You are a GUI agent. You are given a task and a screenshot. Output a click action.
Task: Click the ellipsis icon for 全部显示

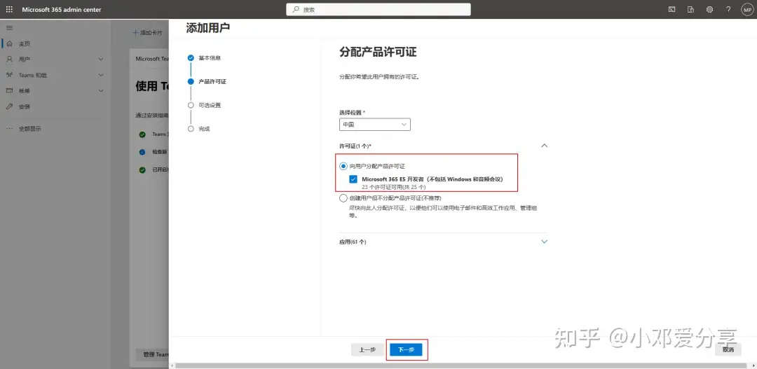tap(9, 129)
